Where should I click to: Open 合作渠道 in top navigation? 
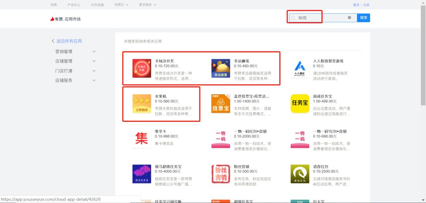click(x=97, y=5)
